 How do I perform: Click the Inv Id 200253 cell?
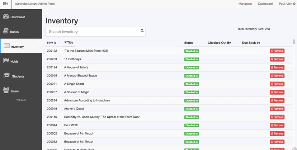(52, 59)
